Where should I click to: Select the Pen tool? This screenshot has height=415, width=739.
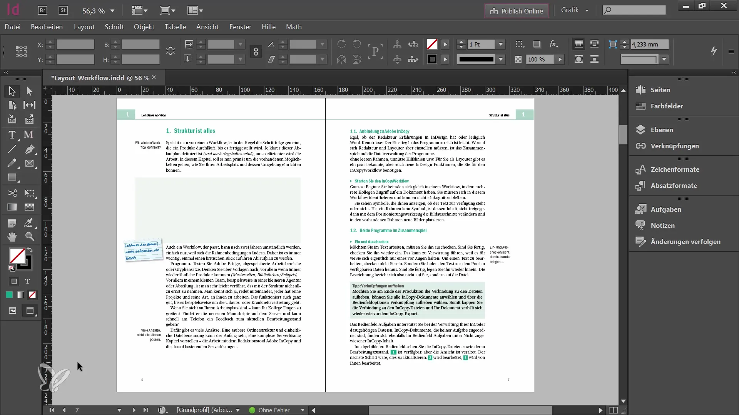tap(29, 148)
